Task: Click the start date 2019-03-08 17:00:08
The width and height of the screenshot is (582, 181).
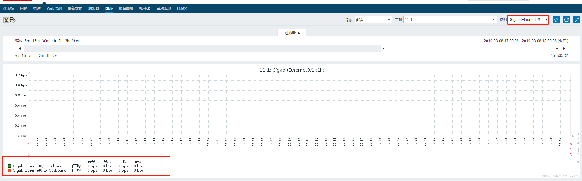Action: pyautogui.click(x=501, y=41)
